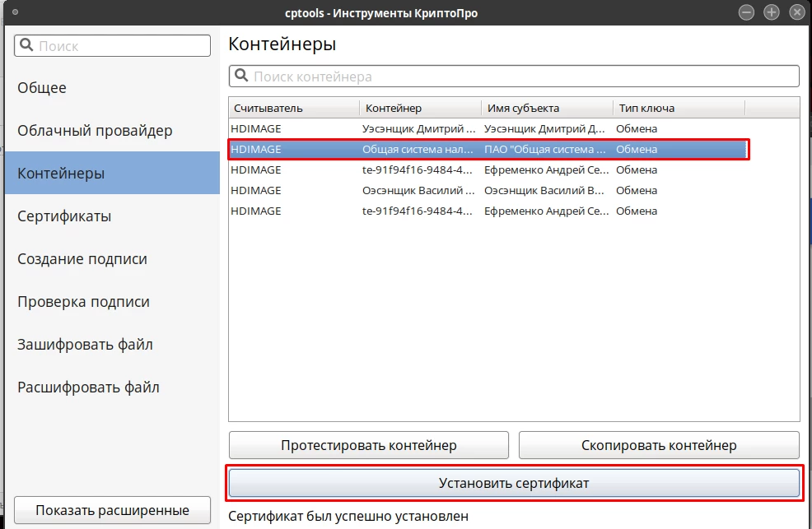Open the Проверка подписи section
The height and width of the screenshot is (529, 812).
coord(112,301)
